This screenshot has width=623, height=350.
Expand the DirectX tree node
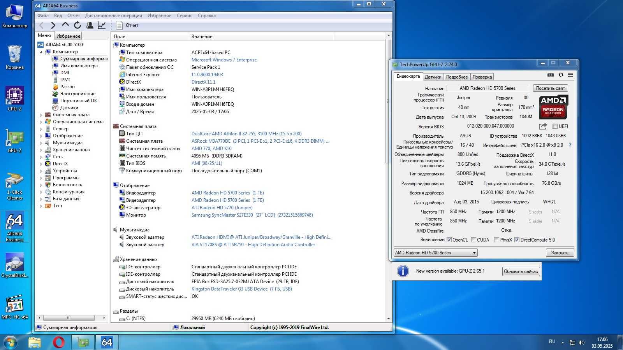tap(41, 164)
